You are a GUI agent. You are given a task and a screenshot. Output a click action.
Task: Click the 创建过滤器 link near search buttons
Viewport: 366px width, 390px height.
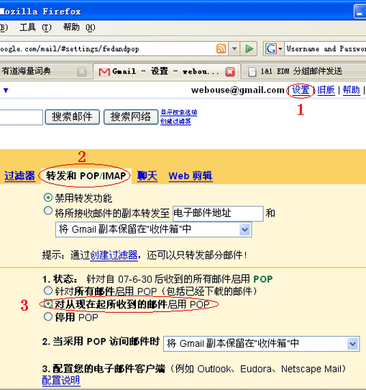pyautogui.click(x=175, y=121)
